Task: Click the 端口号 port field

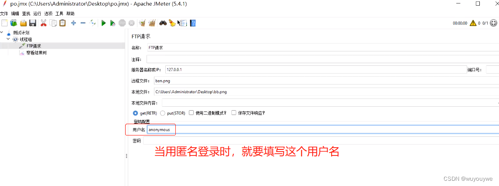Action: pyautogui.click(x=492, y=70)
